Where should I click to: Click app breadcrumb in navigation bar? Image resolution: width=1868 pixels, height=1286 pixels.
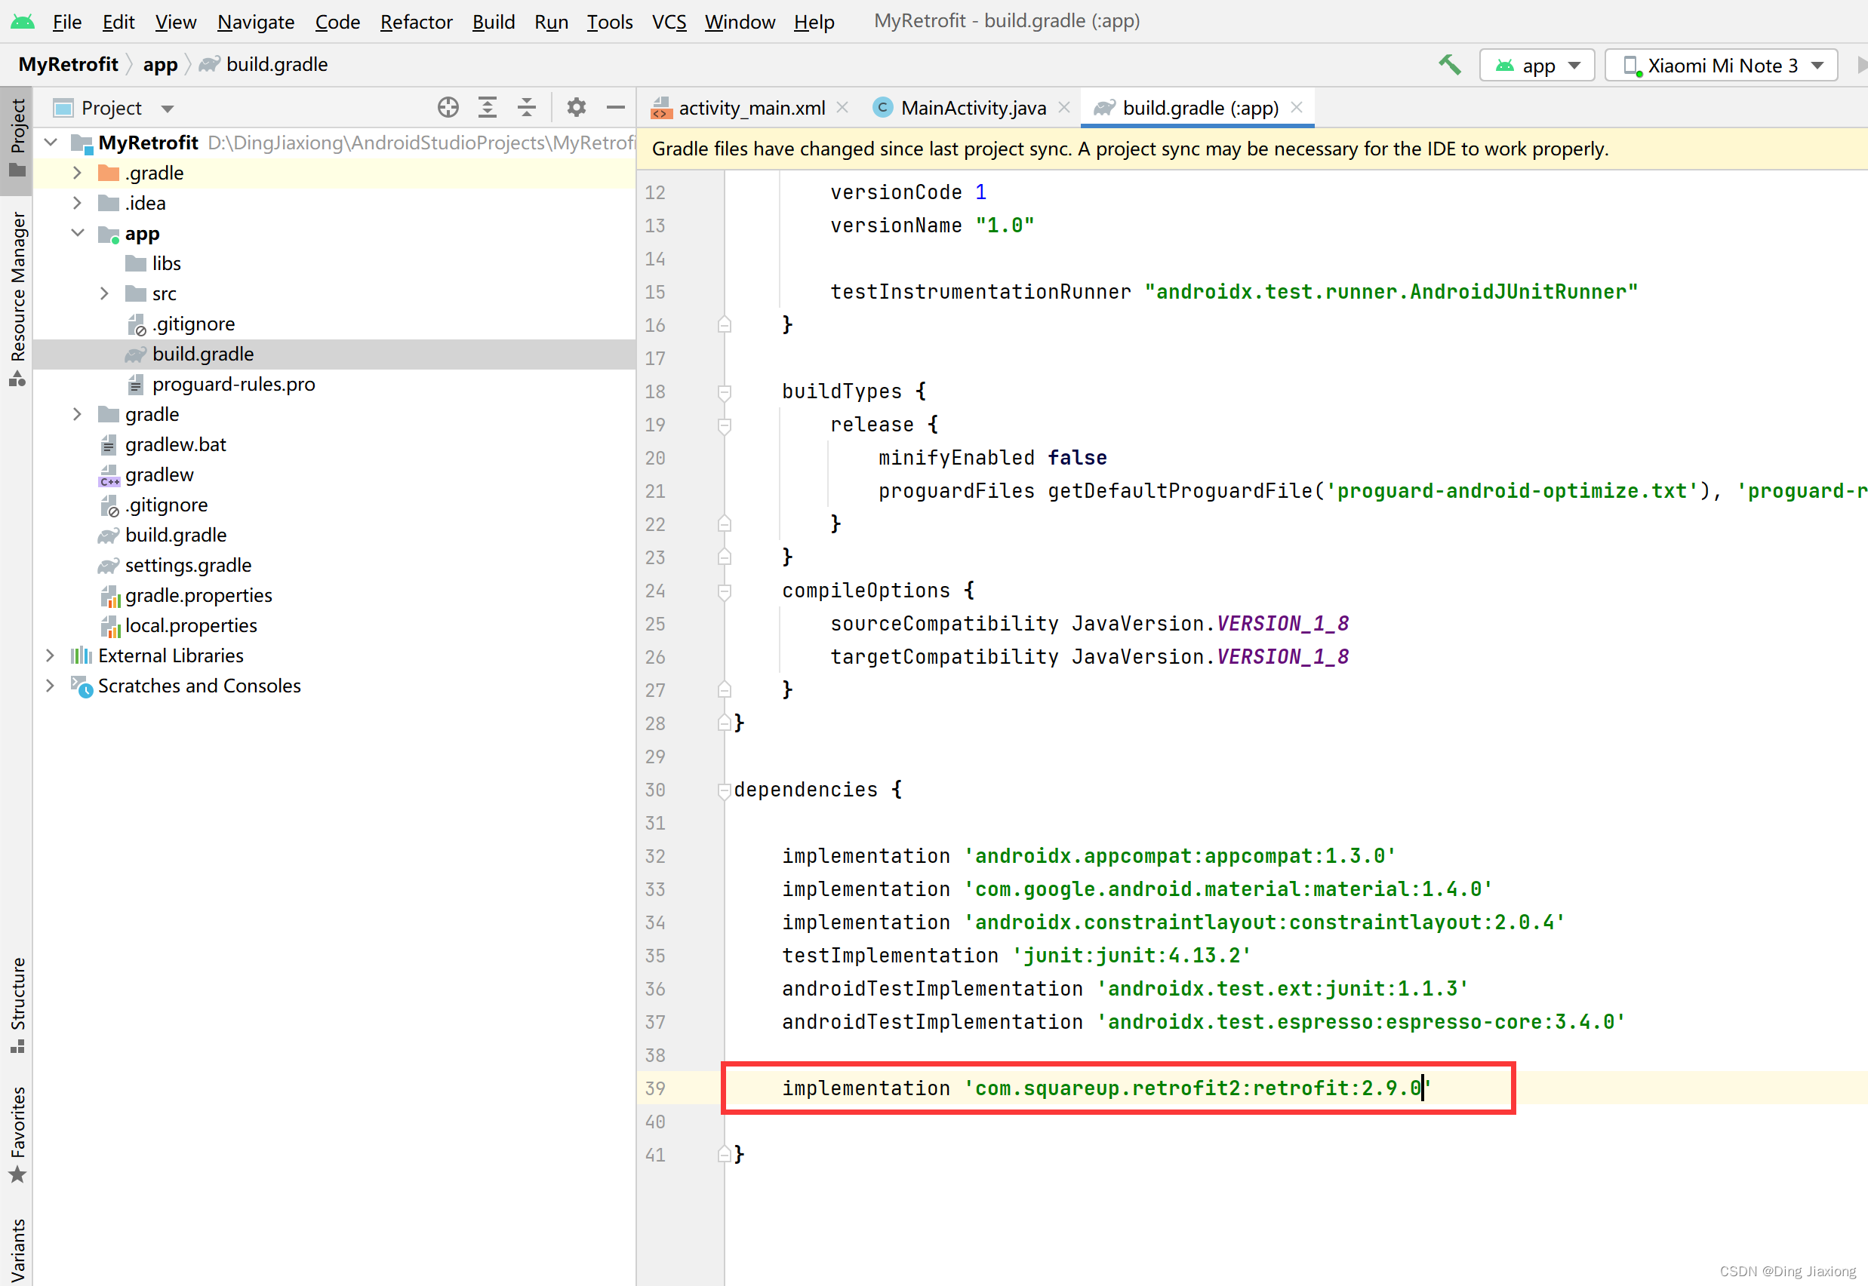[161, 64]
